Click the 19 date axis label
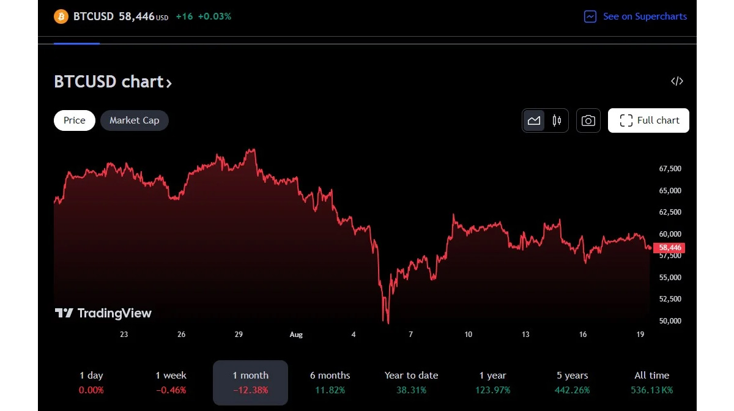This screenshot has height=411, width=734. 640,335
